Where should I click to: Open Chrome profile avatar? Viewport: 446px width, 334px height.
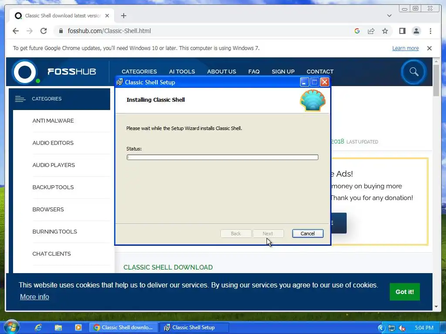tap(416, 31)
